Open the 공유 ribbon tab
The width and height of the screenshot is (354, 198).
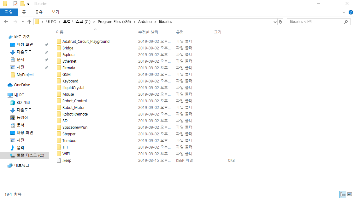point(38,12)
